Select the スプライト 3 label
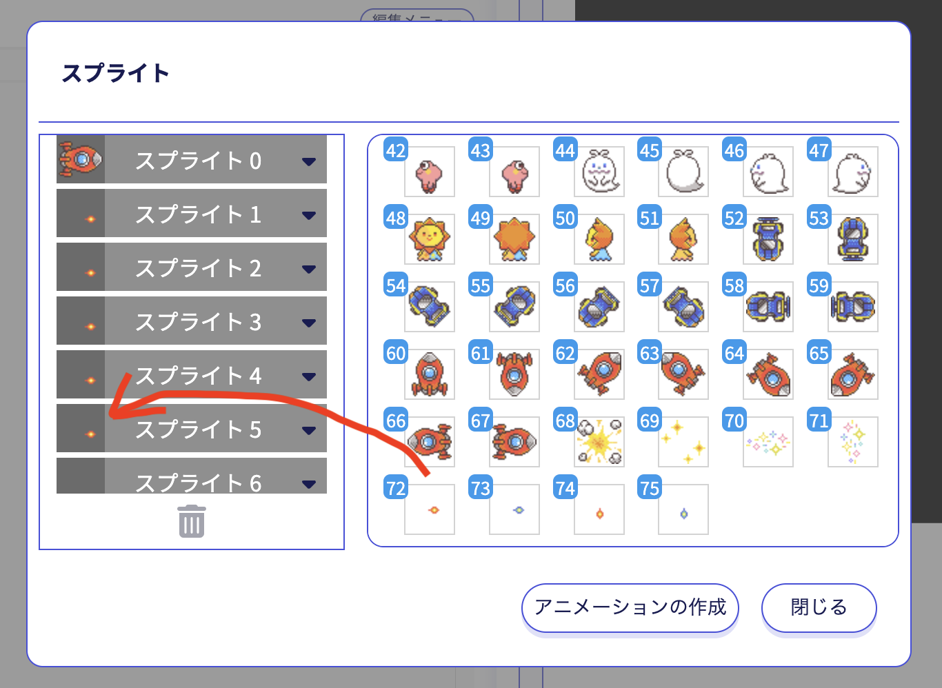942x688 pixels. tap(199, 322)
